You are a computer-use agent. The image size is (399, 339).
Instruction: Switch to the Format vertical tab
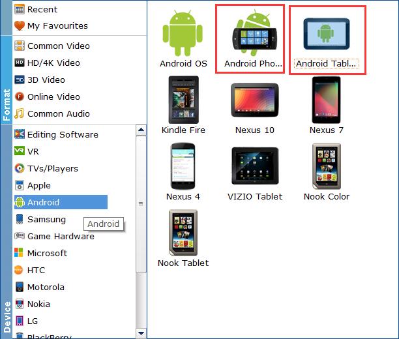(x=6, y=80)
